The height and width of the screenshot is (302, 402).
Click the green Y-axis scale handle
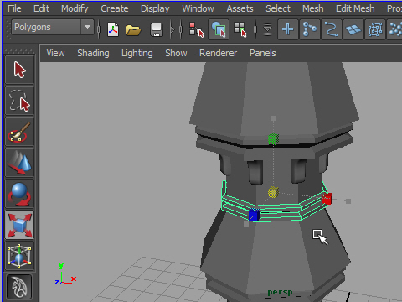click(273, 139)
